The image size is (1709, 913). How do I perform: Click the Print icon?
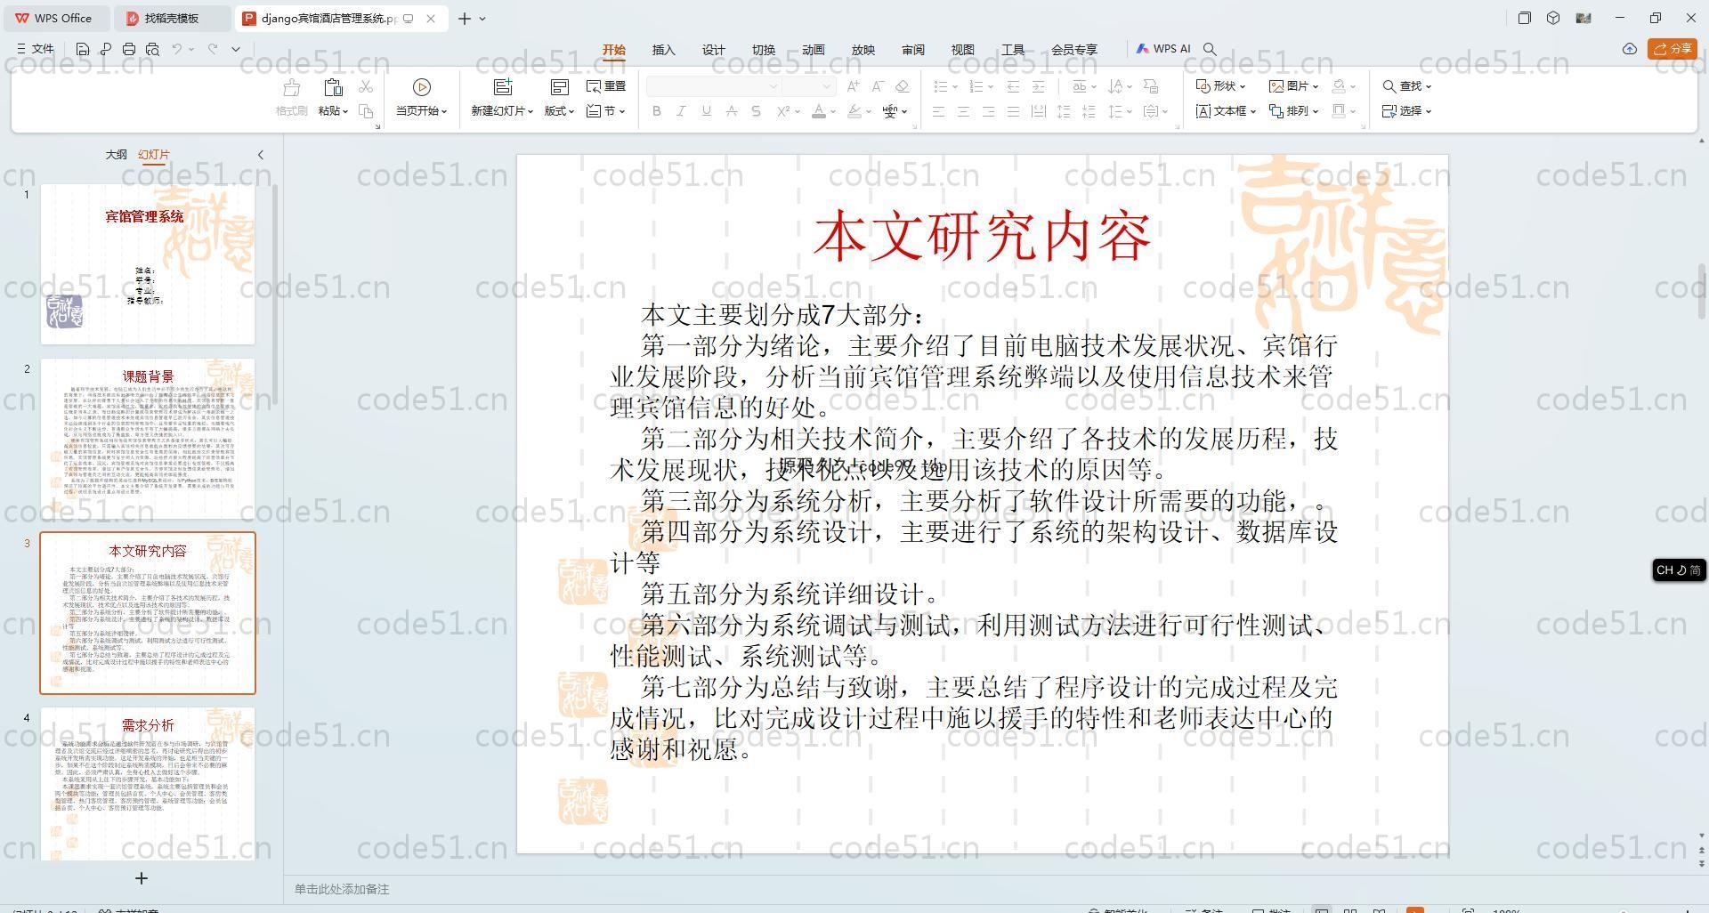point(129,49)
